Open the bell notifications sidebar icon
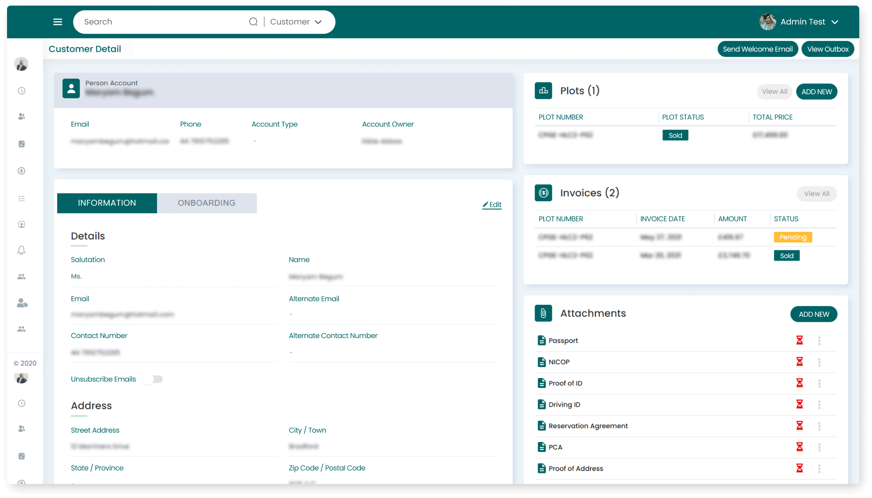The image size is (872, 498). pyautogui.click(x=22, y=250)
